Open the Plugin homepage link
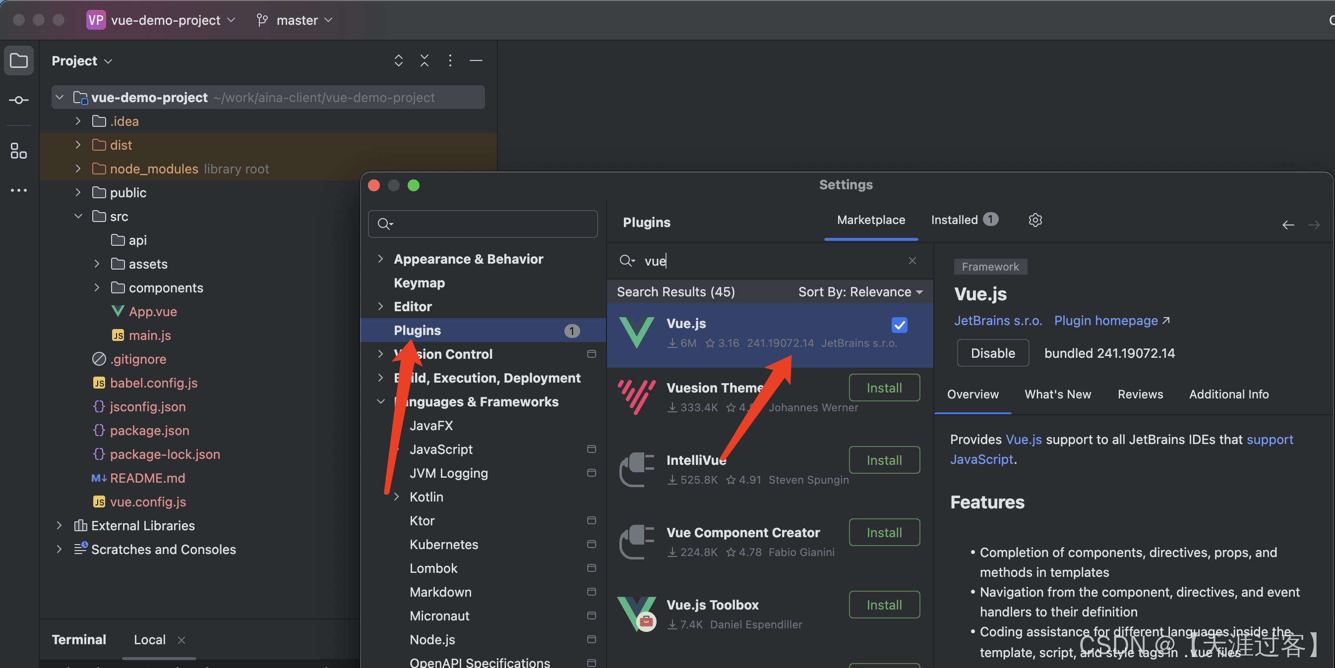The image size is (1335, 668). 1112,321
